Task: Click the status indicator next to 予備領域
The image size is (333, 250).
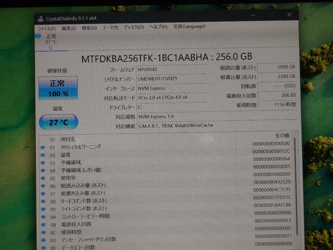Action: 43,163
